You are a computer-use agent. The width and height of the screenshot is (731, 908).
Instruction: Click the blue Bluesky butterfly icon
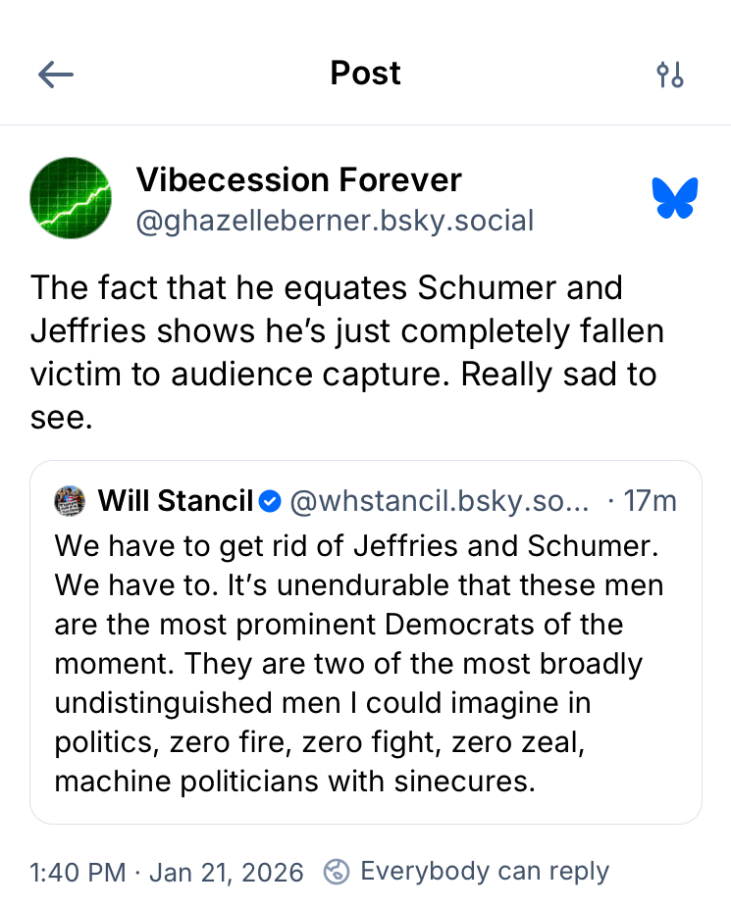pyautogui.click(x=675, y=198)
